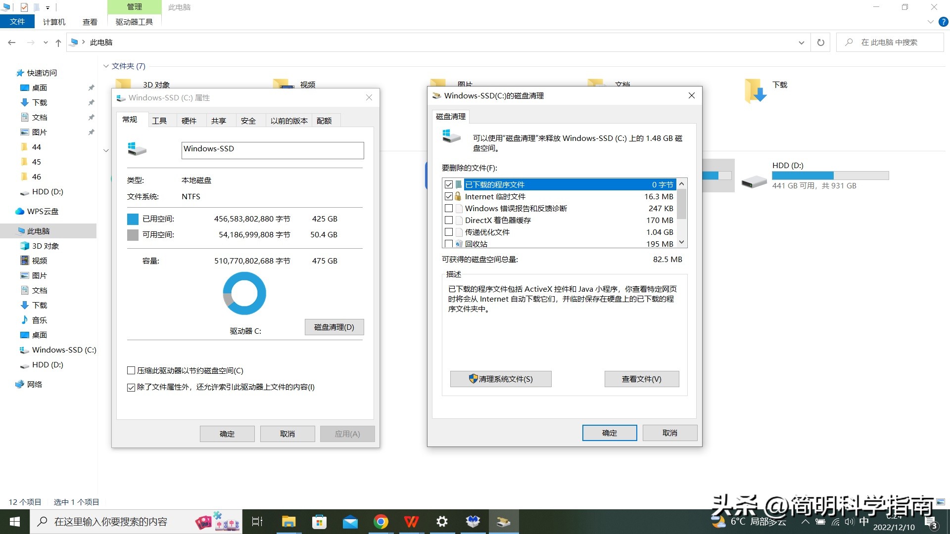Click the 磁盘清理(D) button

(334, 327)
